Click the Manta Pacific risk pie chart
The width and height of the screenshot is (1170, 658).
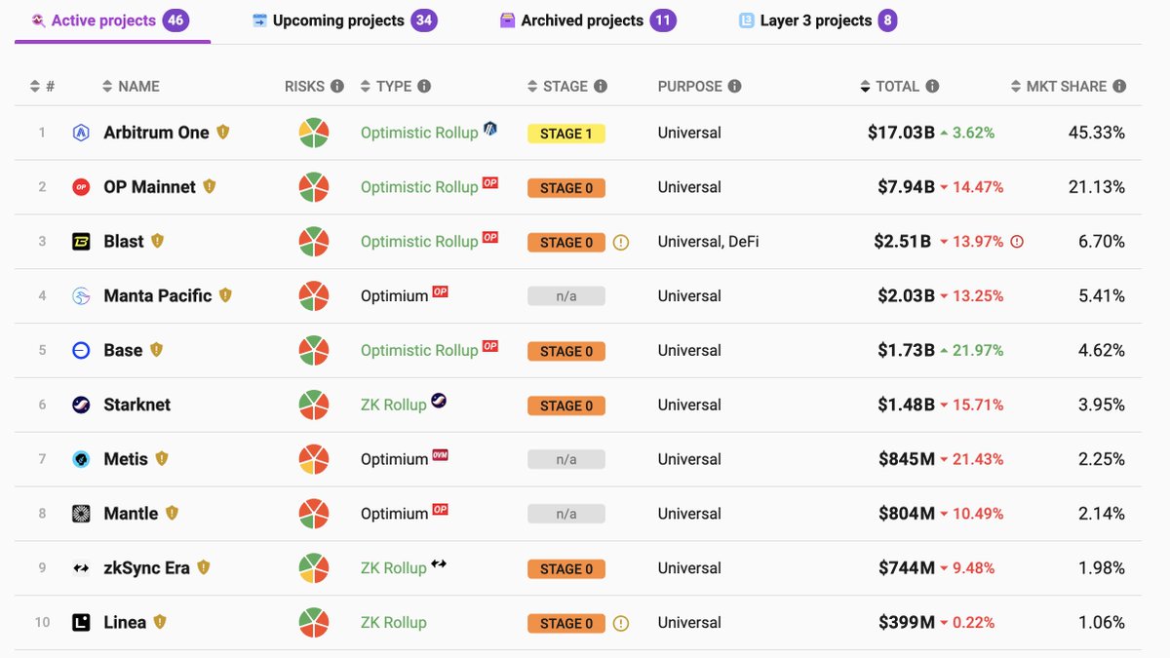click(x=314, y=296)
